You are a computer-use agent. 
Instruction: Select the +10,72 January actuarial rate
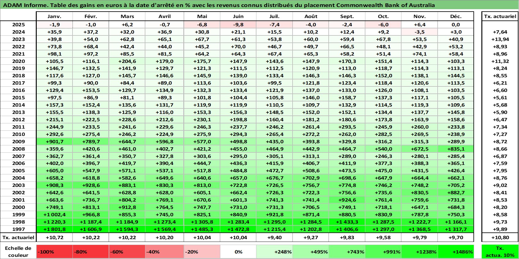tap(54, 237)
